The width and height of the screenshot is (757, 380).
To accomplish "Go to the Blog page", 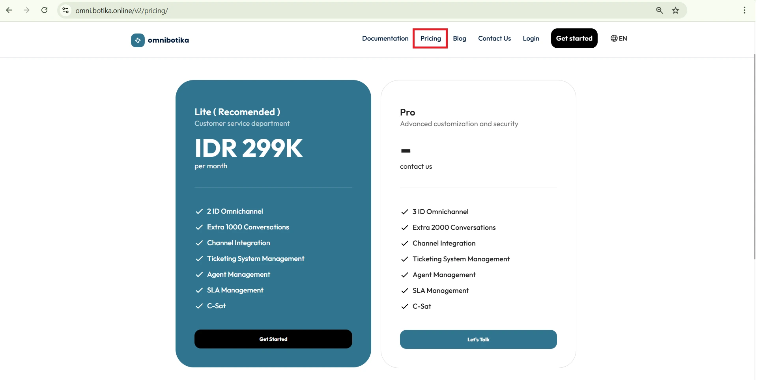I will (x=459, y=39).
